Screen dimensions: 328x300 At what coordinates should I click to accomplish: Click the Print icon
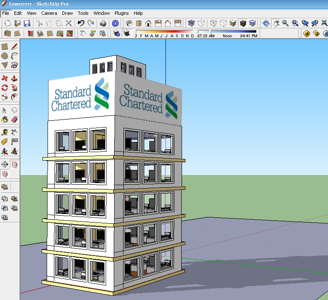coord(103,23)
